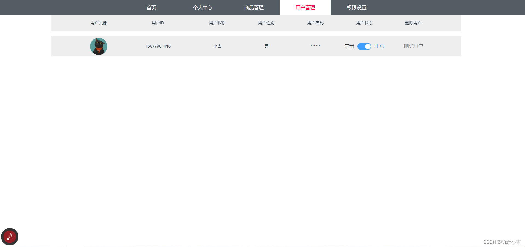
Task: Click the 用户性别 column header
Action: click(x=266, y=23)
